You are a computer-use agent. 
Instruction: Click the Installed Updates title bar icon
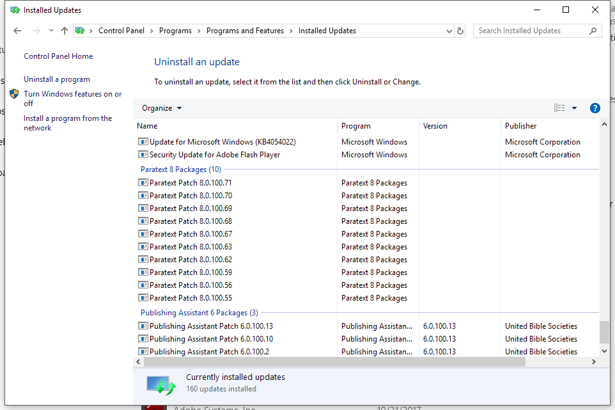point(15,10)
